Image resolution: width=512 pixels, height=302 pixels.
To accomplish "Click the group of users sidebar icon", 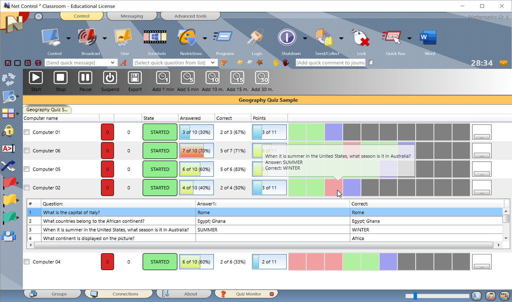I will coord(8,236).
